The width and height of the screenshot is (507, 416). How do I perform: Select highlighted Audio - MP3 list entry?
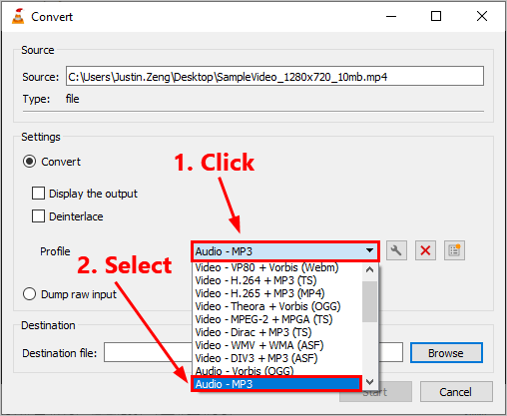pos(276,384)
